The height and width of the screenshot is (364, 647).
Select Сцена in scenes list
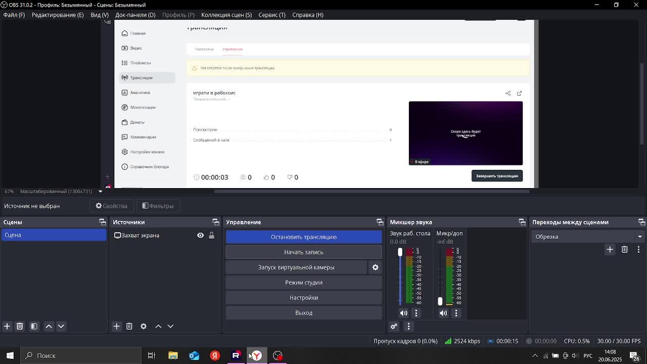click(54, 236)
